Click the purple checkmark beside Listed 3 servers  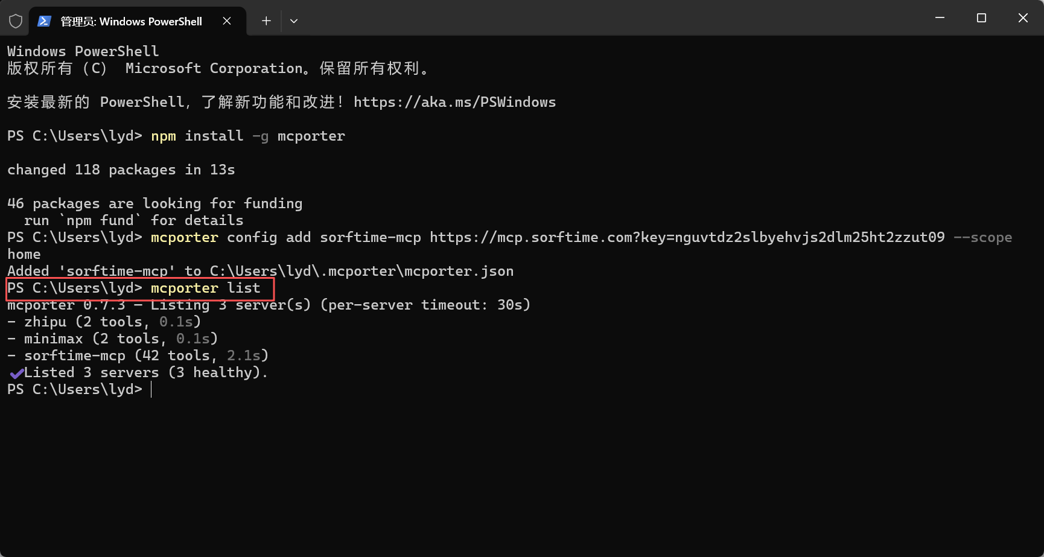16,373
